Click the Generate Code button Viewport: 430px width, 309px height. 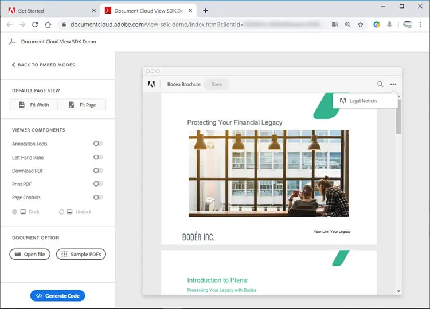(57, 296)
